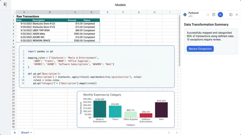The width and height of the screenshot is (241, 135).
Task: Click the Meals & Entertainment bar in chart
Action: click(100, 109)
